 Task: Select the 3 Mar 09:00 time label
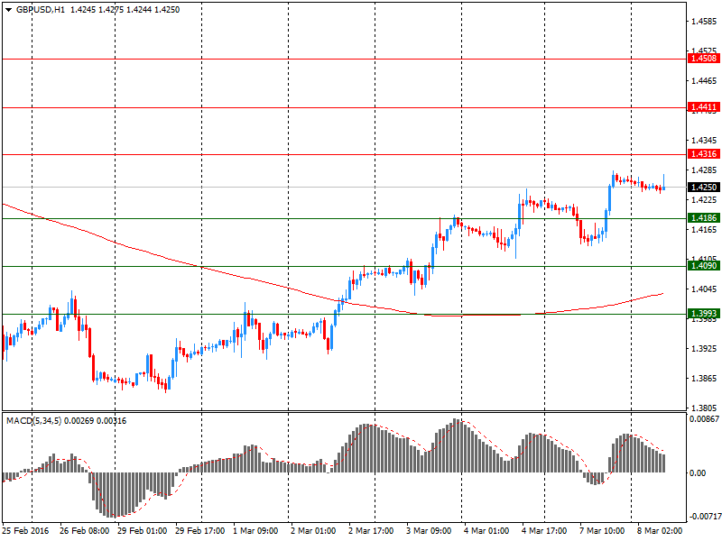[x=429, y=531]
